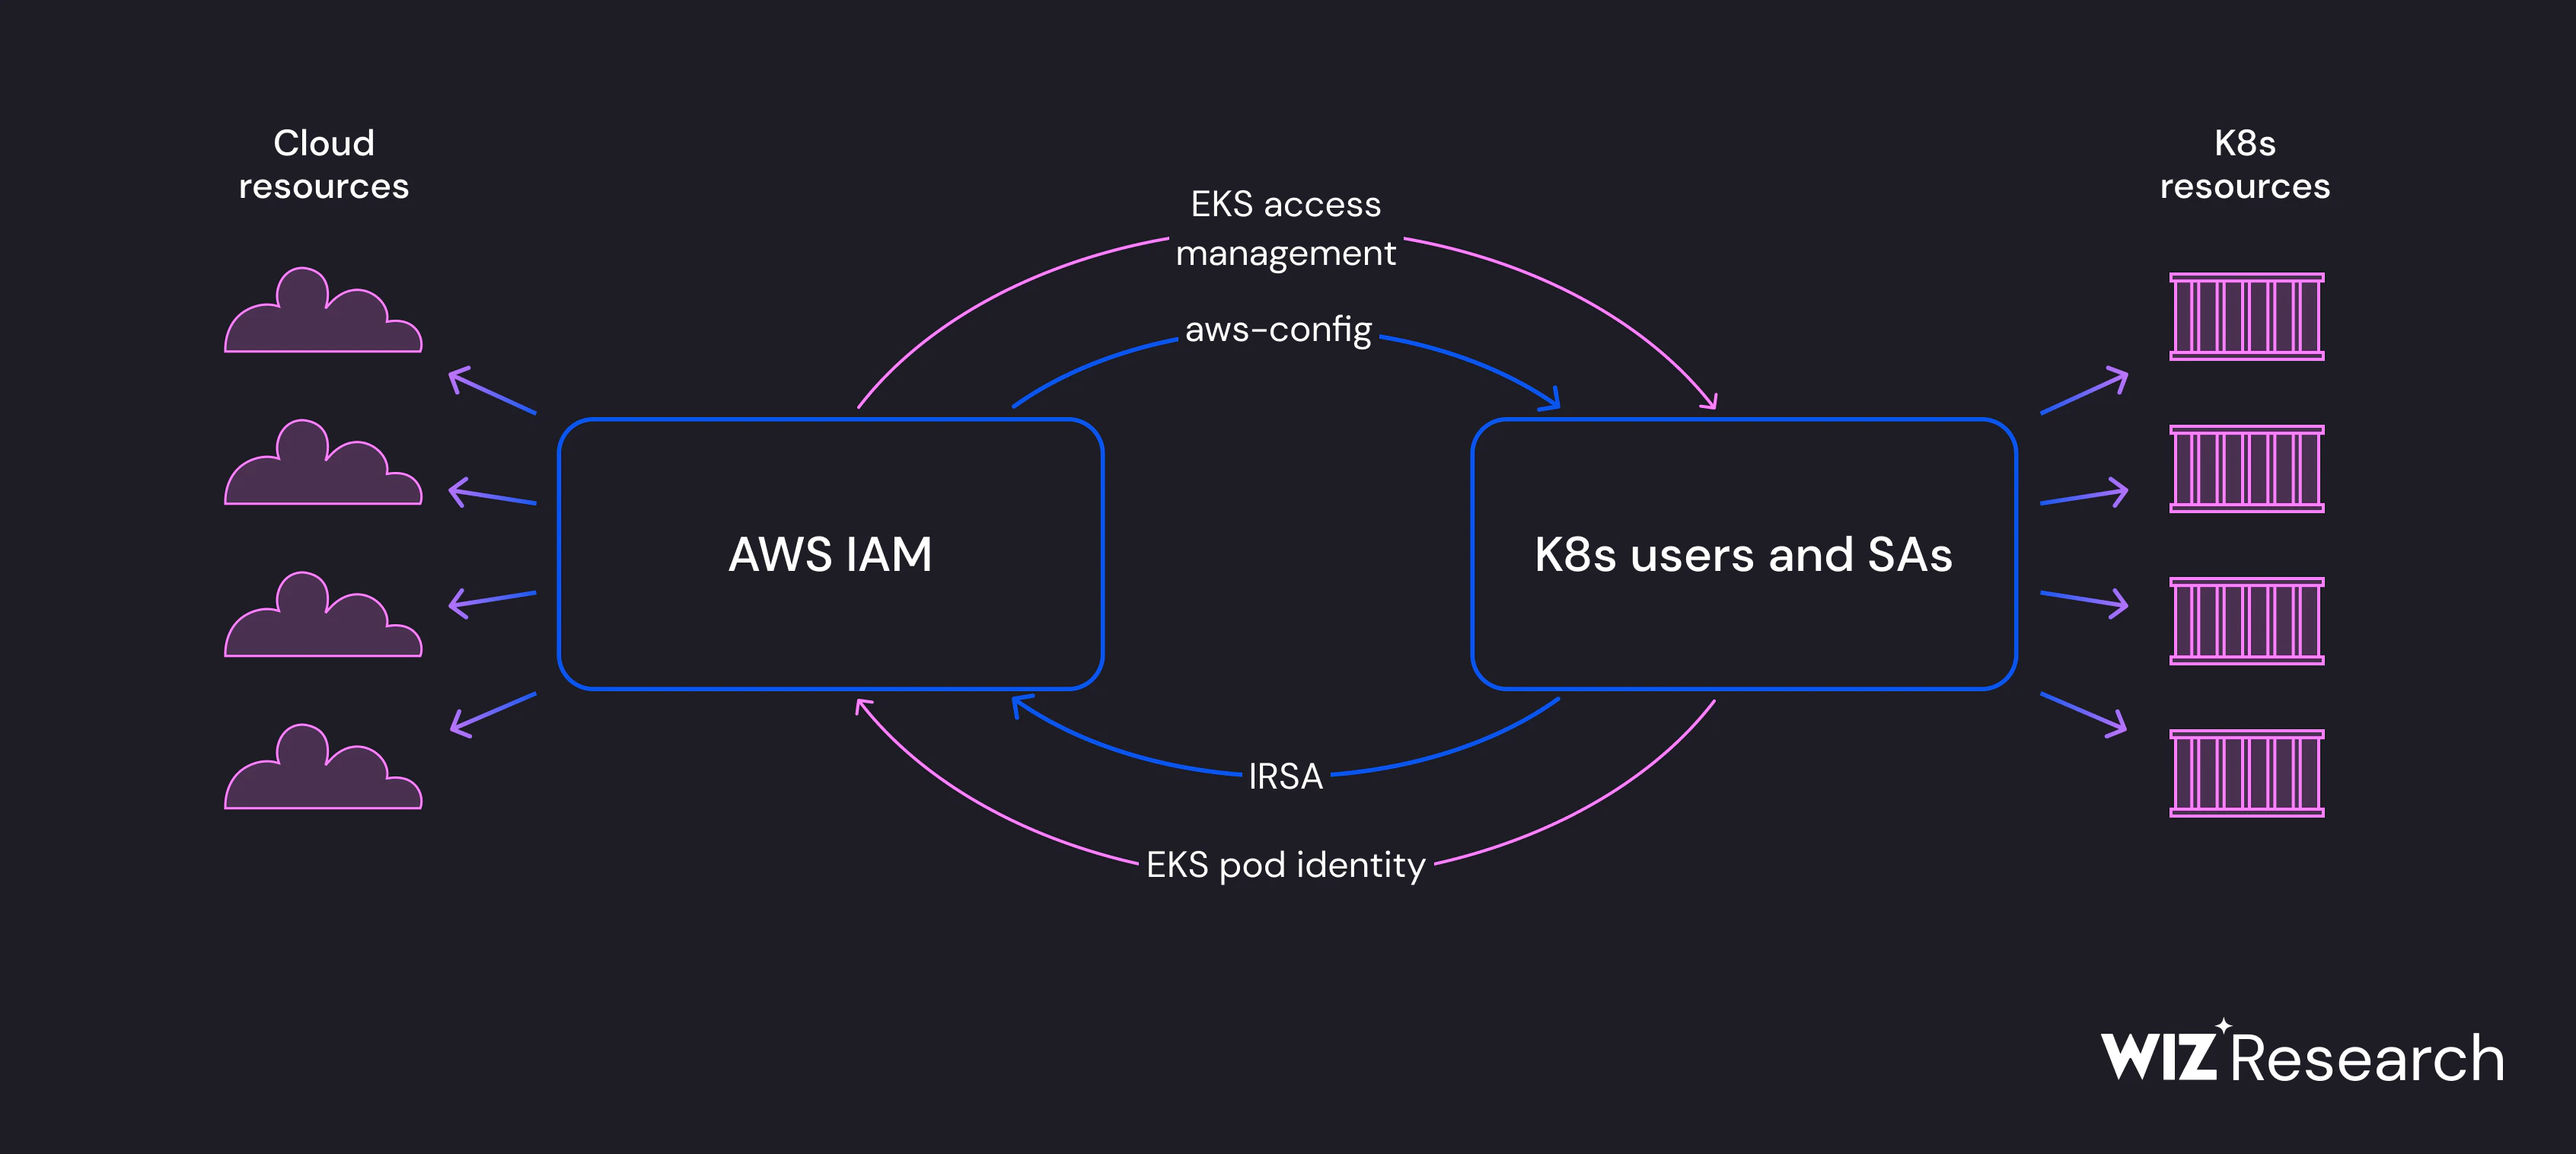Click the bottom container icon
Screen dimensions: 2576x1154
[2246, 773]
